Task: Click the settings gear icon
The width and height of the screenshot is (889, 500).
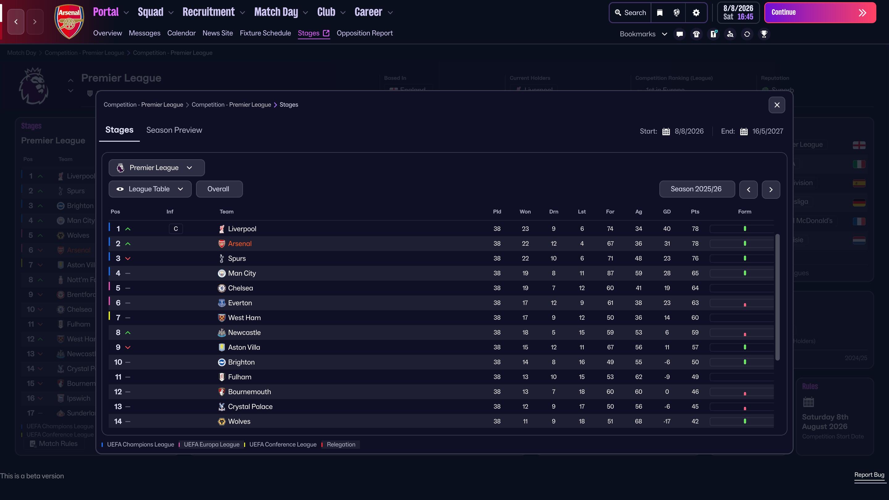Action: pyautogui.click(x=696, y=13)
